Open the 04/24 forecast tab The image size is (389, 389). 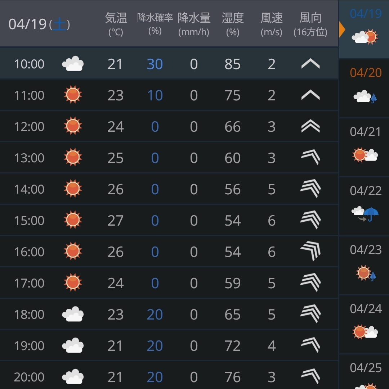(364, 325)
